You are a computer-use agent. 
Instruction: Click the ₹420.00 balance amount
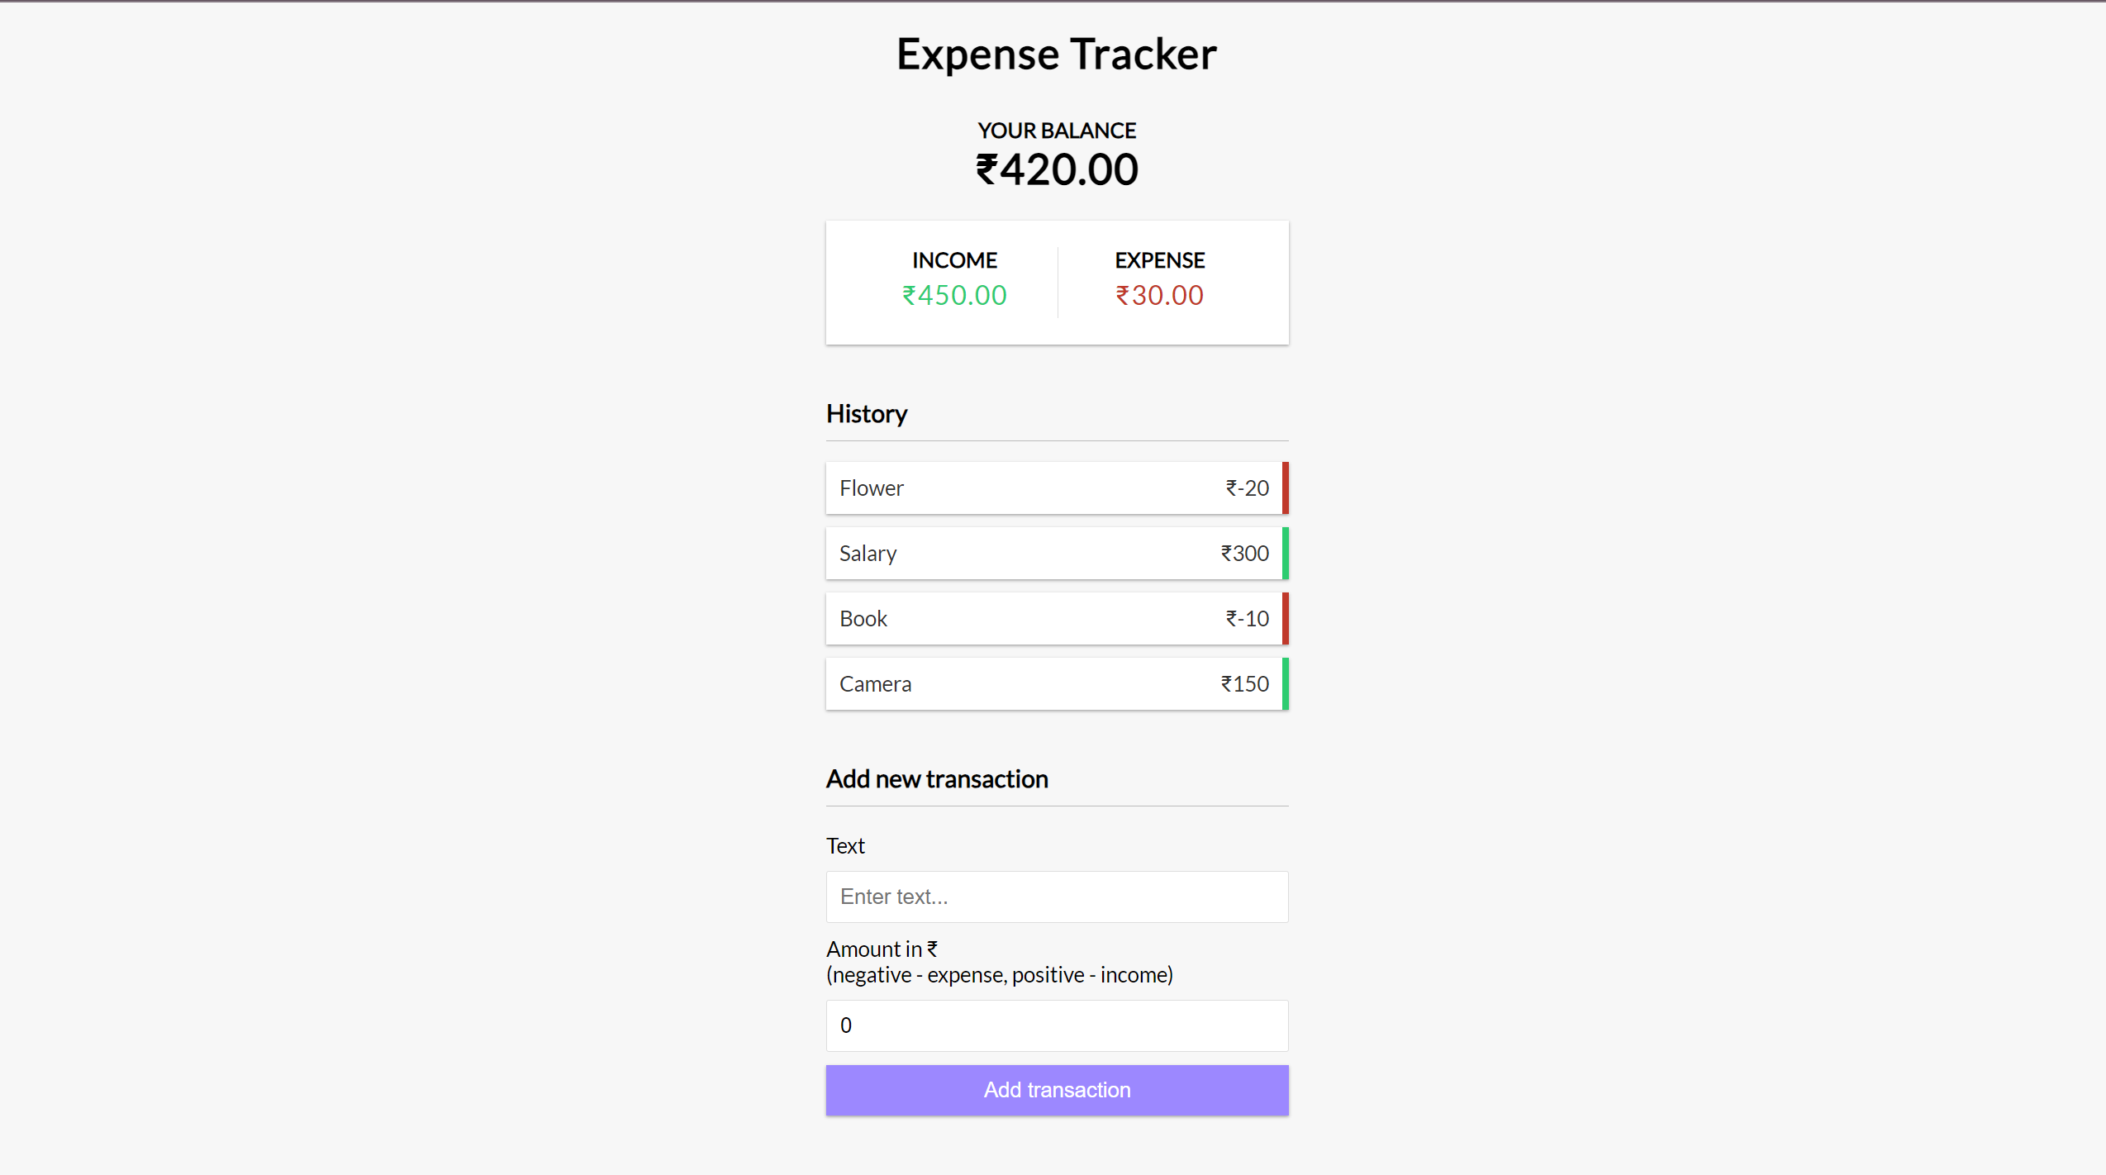pyautogui.click(x=1057, y=170)
